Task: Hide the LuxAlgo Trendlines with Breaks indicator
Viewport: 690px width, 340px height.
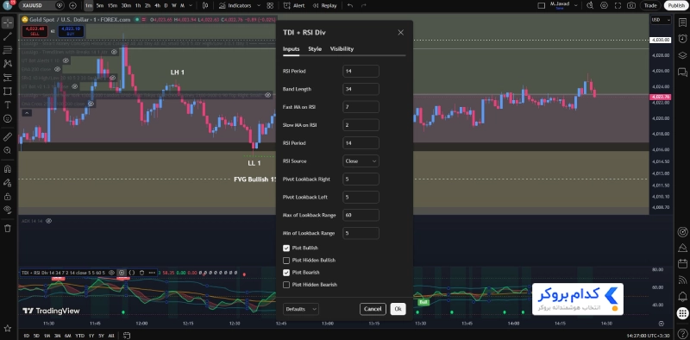Action: coord(114,52)
